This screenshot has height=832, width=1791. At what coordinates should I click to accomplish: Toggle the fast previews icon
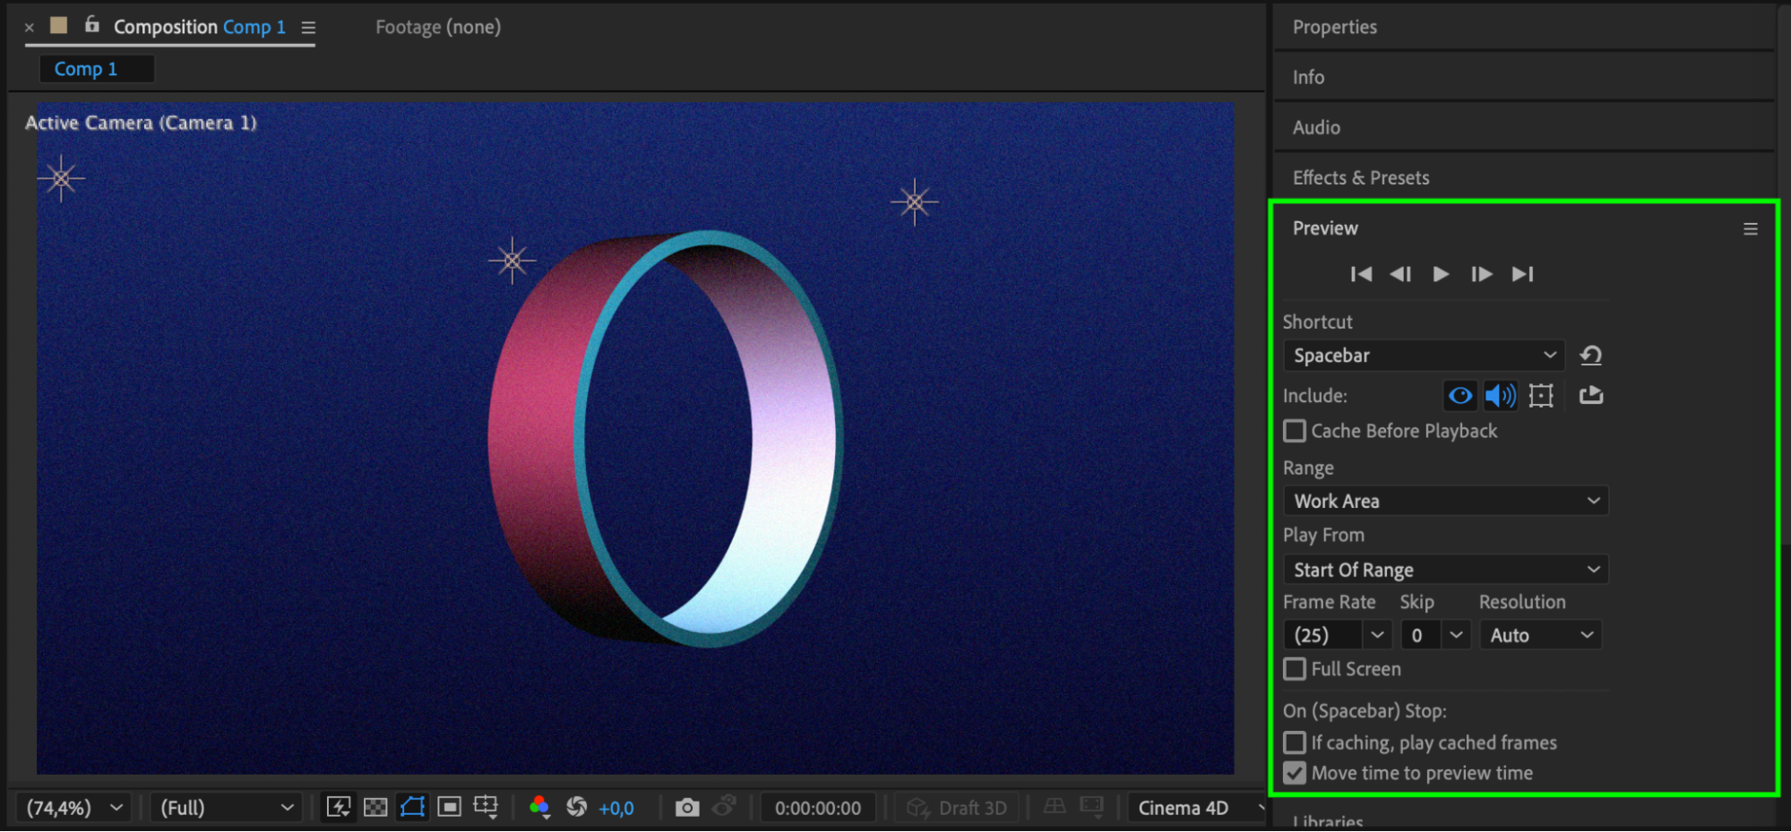[x=339, y=808]
